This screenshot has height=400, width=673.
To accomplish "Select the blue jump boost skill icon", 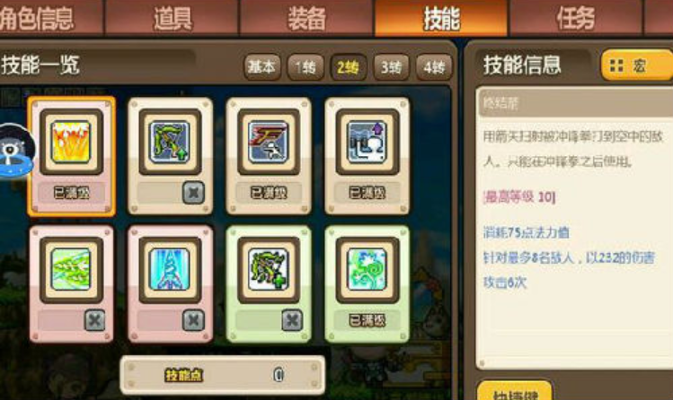I will click(x=367, y=142).
